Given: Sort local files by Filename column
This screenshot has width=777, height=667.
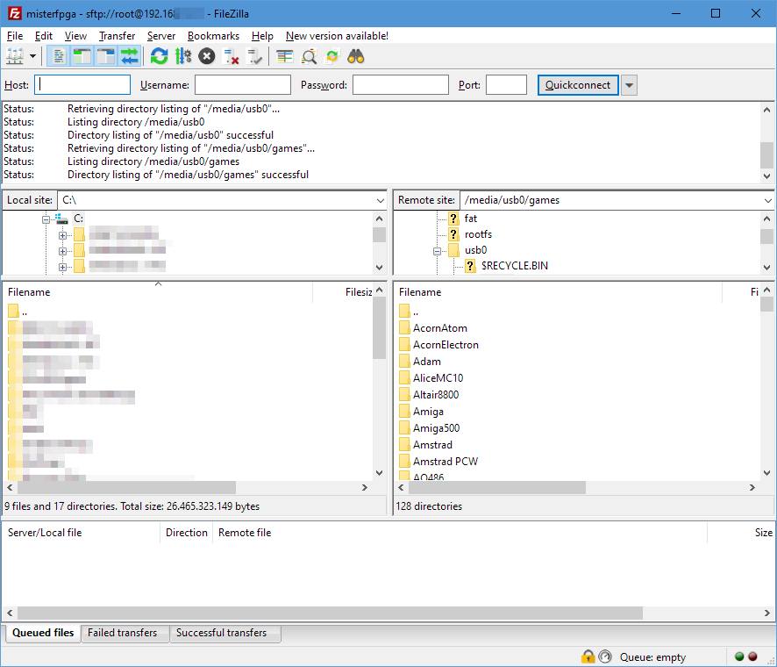Looking at the screenshot, I should [159, 292].
